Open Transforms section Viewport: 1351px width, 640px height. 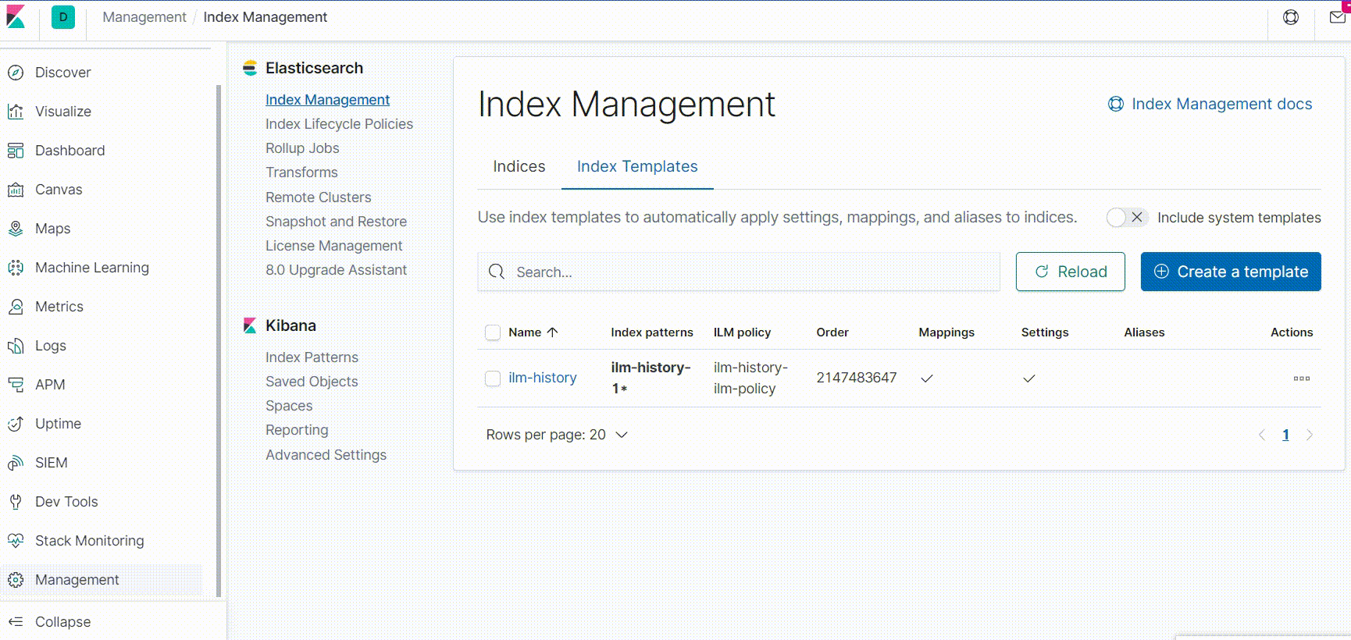click(x=301, y=172)
